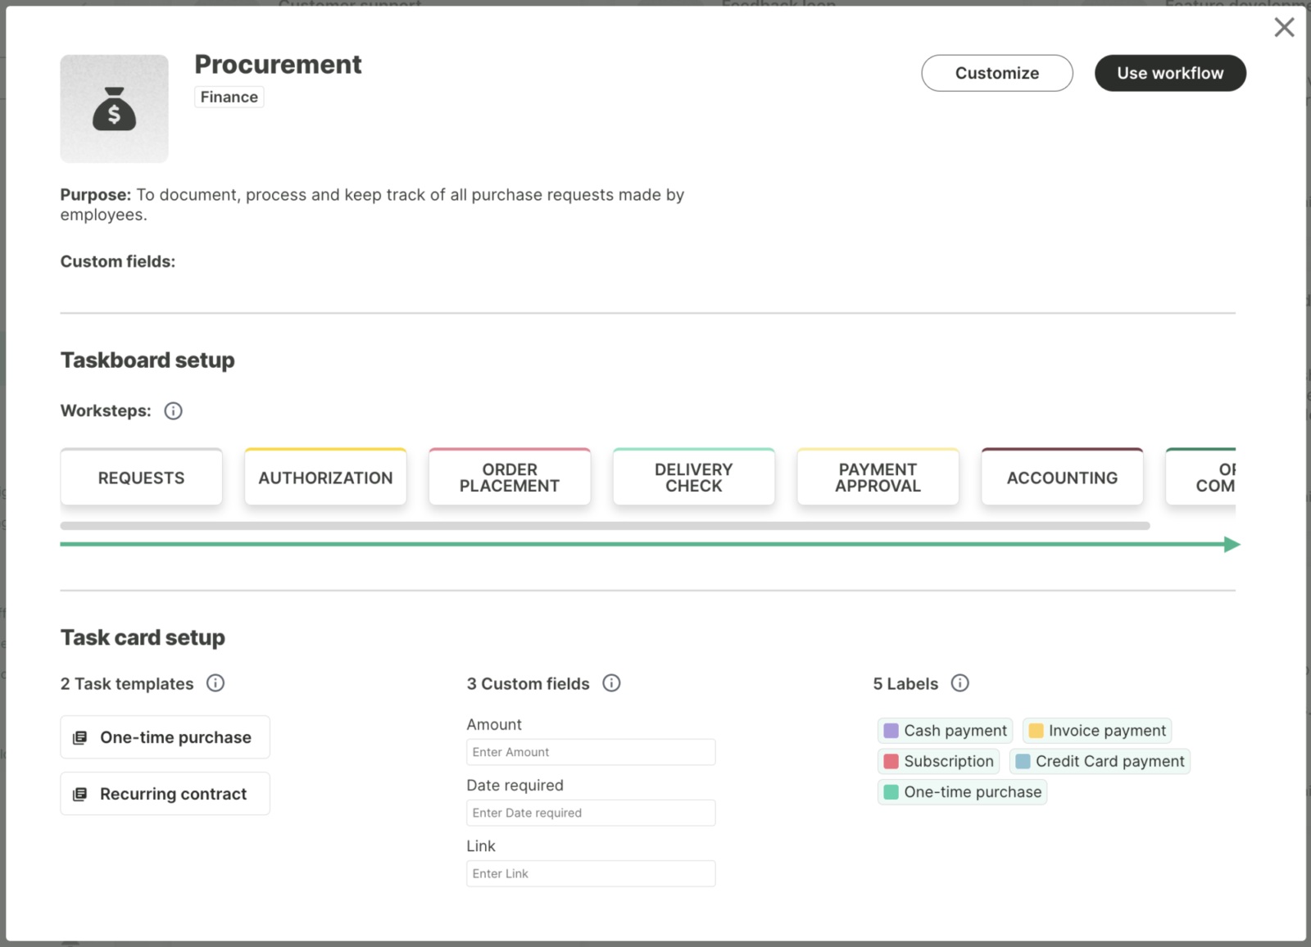Click info icon beside 3 Custom fields
This screenshot has width=1311, height=947.
[611, 683]
